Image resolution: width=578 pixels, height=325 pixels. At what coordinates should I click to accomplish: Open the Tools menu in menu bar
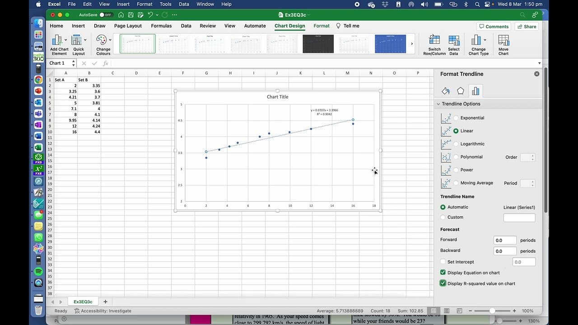pos(165,4)
